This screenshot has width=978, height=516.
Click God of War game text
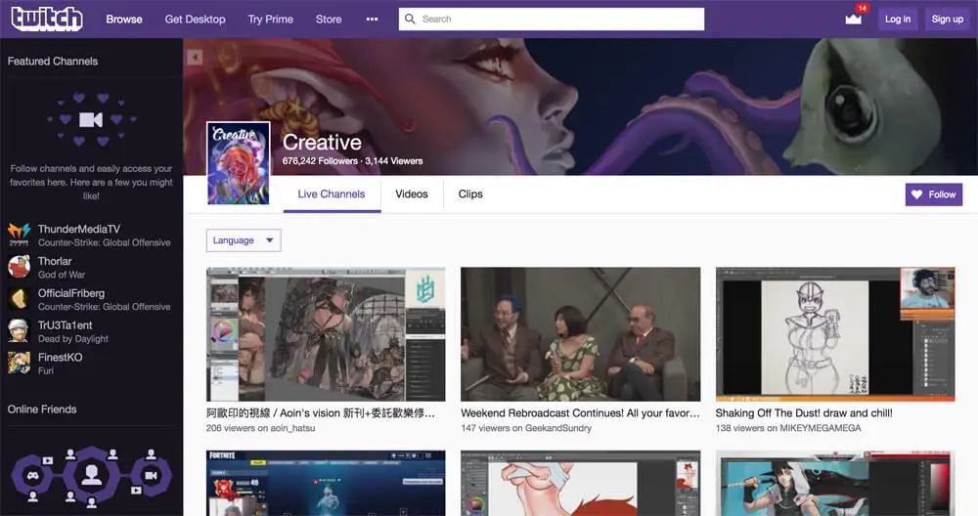(x=62, y=275)
